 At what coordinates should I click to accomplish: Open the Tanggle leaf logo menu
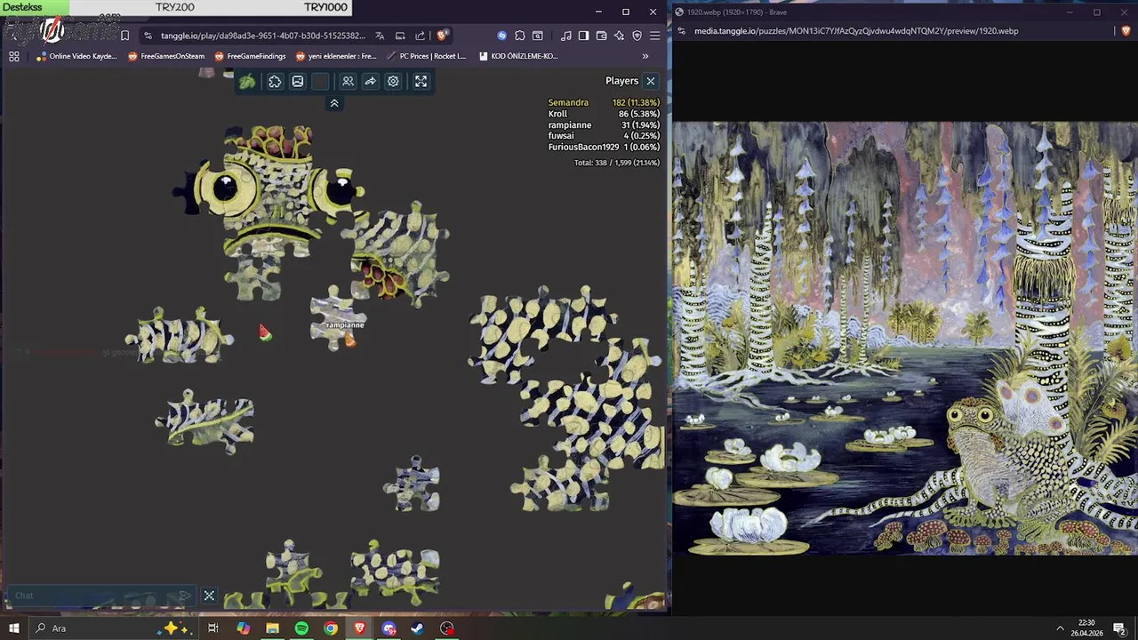tap(247, 82)
